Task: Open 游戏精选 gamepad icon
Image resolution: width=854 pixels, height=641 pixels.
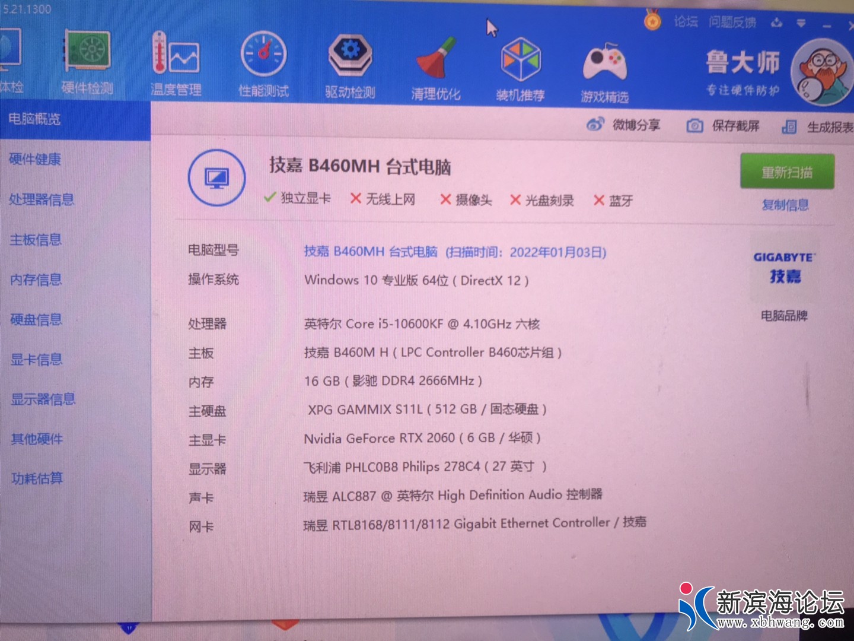Action: (604, 68)
